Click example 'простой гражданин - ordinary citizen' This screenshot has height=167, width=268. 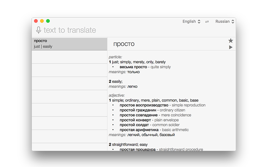point(152,110)
